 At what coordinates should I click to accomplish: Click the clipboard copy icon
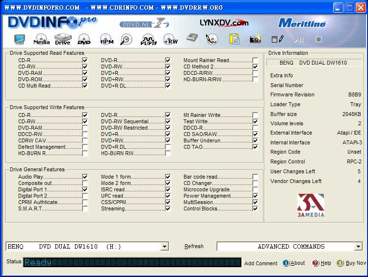click(x=234, y=39)
